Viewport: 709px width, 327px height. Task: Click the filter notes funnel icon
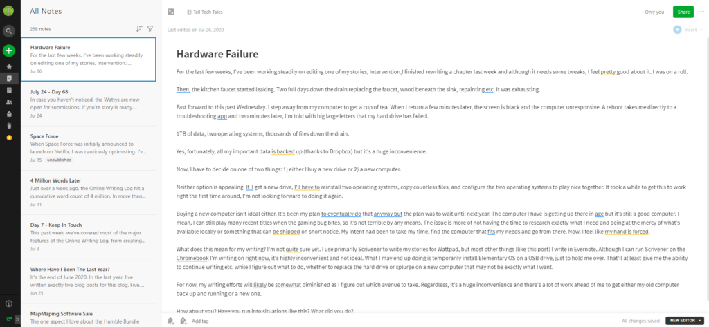click(150, 29)
